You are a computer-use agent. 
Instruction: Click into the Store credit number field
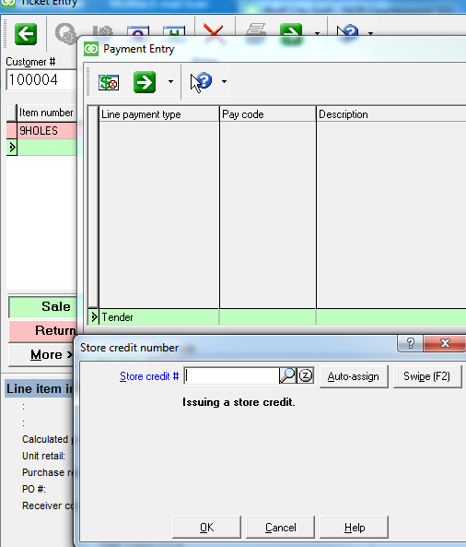231,375
